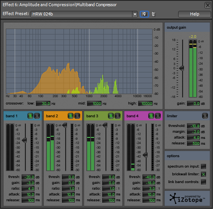Bypass band 2
This screenshot has height=209, width=213.
click(x=77, y=116)
